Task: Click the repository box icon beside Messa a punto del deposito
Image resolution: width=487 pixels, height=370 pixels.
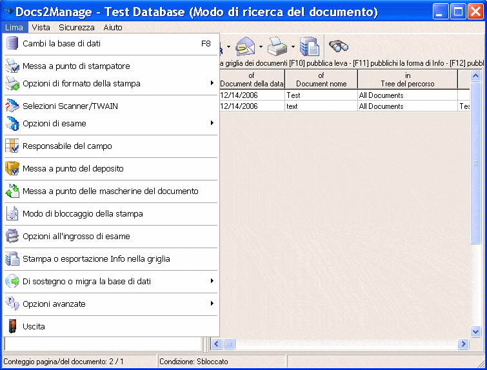Action: (12, 168)
